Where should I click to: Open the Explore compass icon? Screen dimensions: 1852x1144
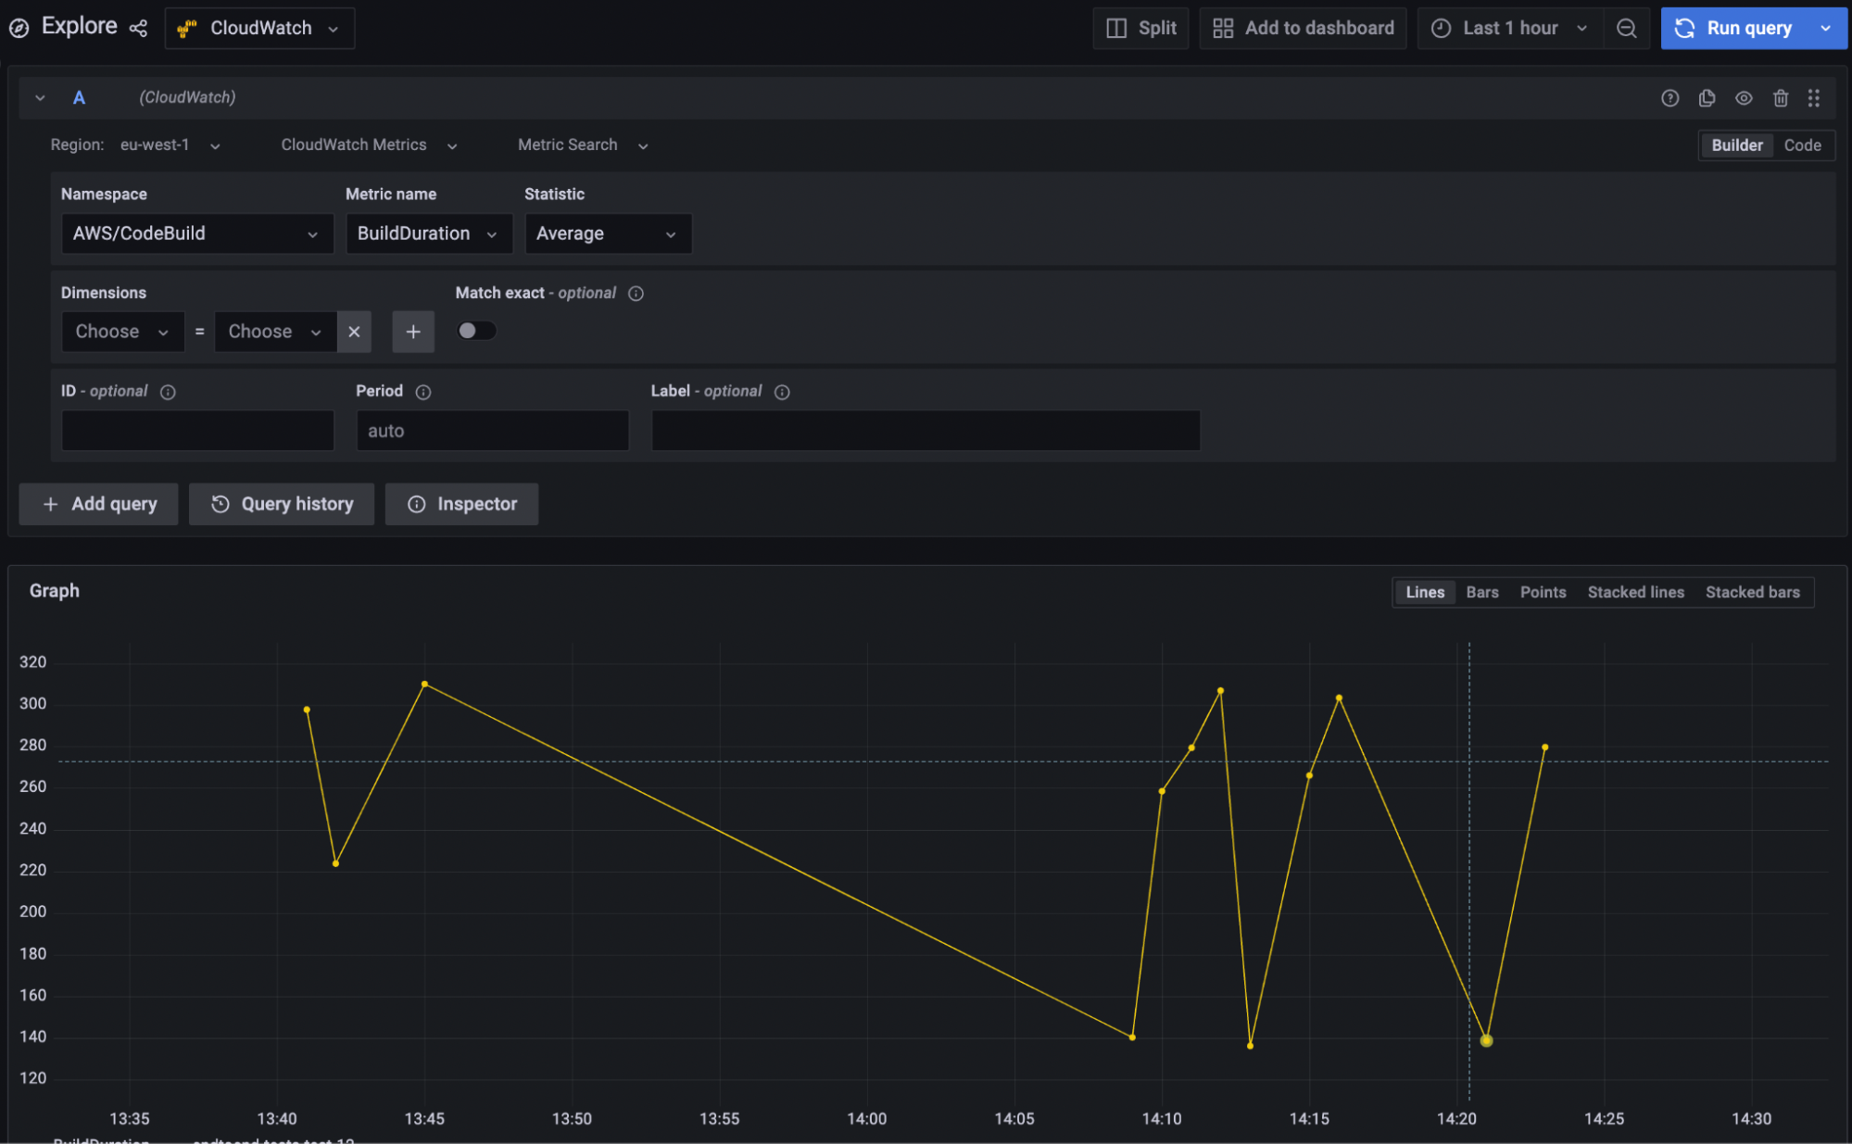tap(18, 27)
